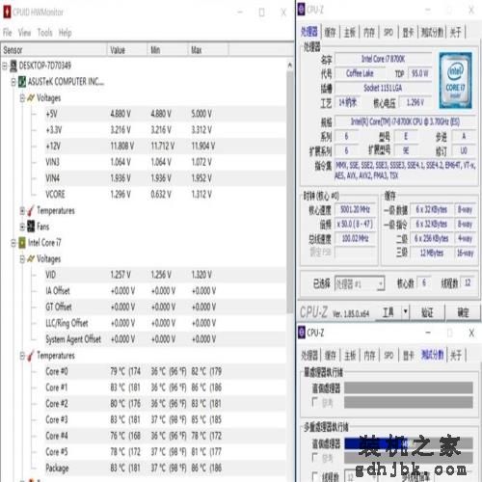Click the Sensor column header
Image resolution: width=482 pixels, height=482 pixels.
click(x=54, y=50)
